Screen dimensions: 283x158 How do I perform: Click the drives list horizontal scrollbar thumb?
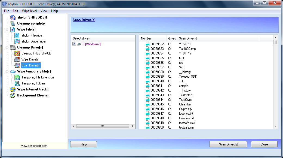(x=103, y=126)
